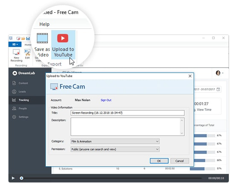Click the Upload to YouTube button in magnifier
236x193 pixels.
click(x=63, y=45)
